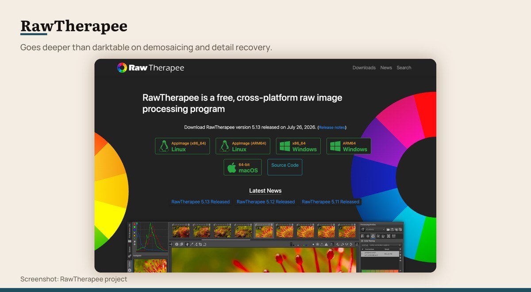Open the Method dropdown in Color Toning
531x292 pixels.
385,245
